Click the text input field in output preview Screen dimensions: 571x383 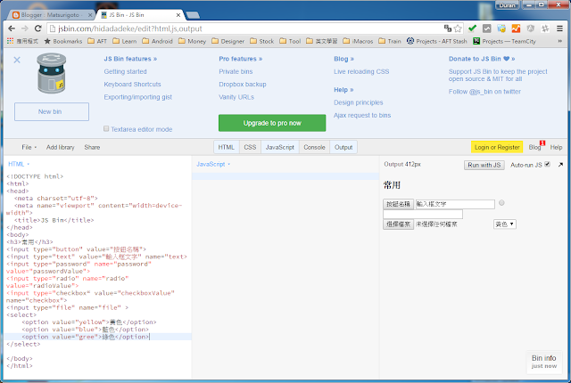pos(455,204)
